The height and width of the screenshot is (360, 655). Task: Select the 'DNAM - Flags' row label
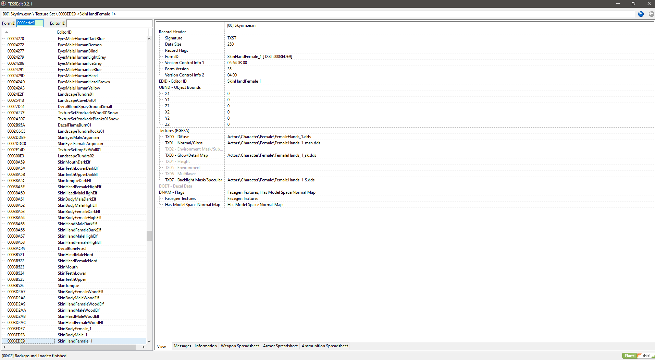click(x=172, y=192)
